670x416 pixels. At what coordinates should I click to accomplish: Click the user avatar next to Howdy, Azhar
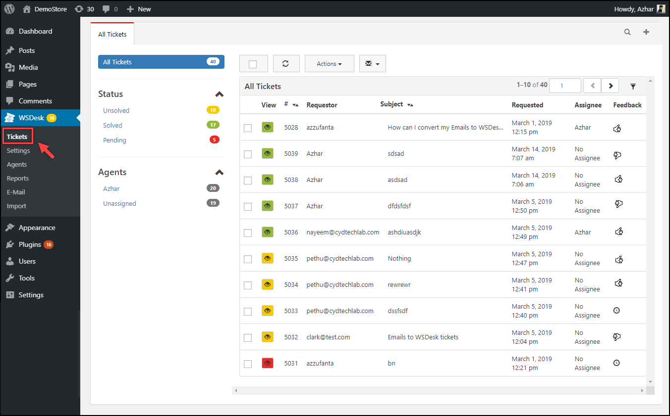click(661, 9)
